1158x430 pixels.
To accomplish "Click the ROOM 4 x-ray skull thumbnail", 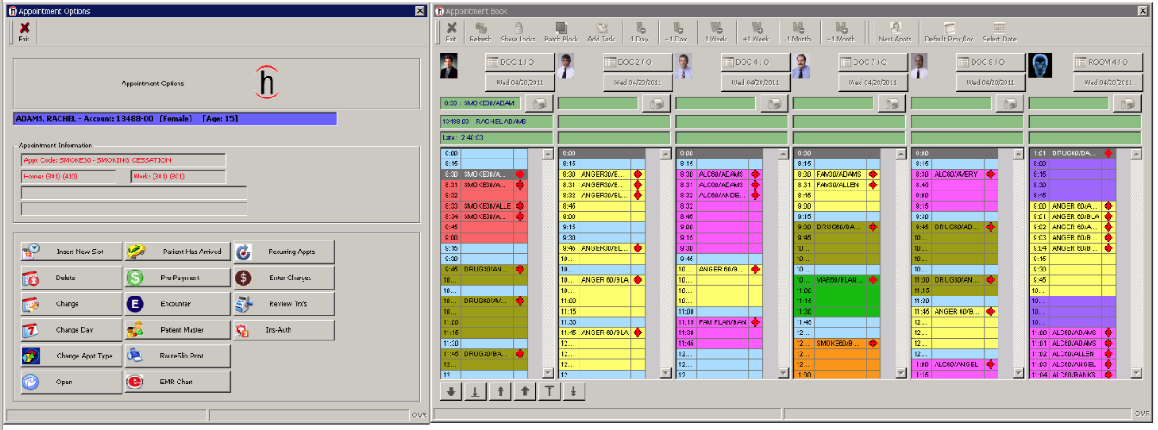I will point(1040,65).
